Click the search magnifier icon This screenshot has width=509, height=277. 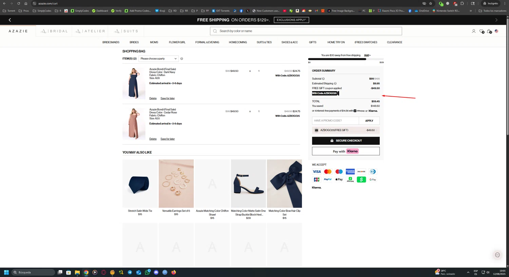[215, 31]
